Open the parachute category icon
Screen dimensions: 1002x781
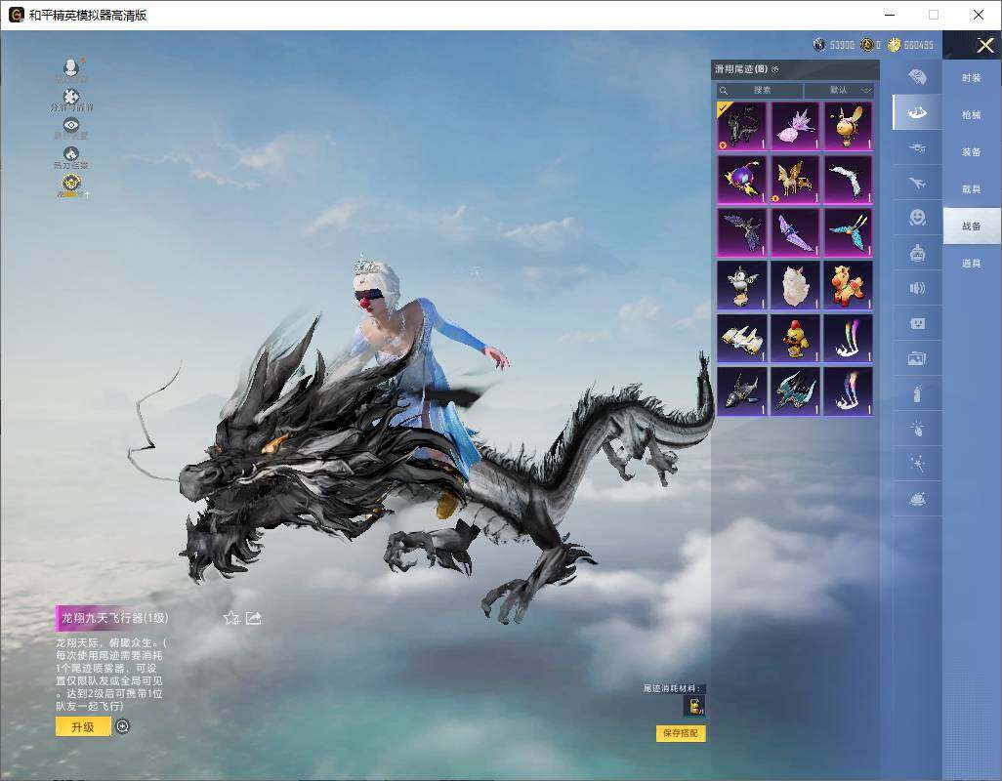click(x=917, y=77)
